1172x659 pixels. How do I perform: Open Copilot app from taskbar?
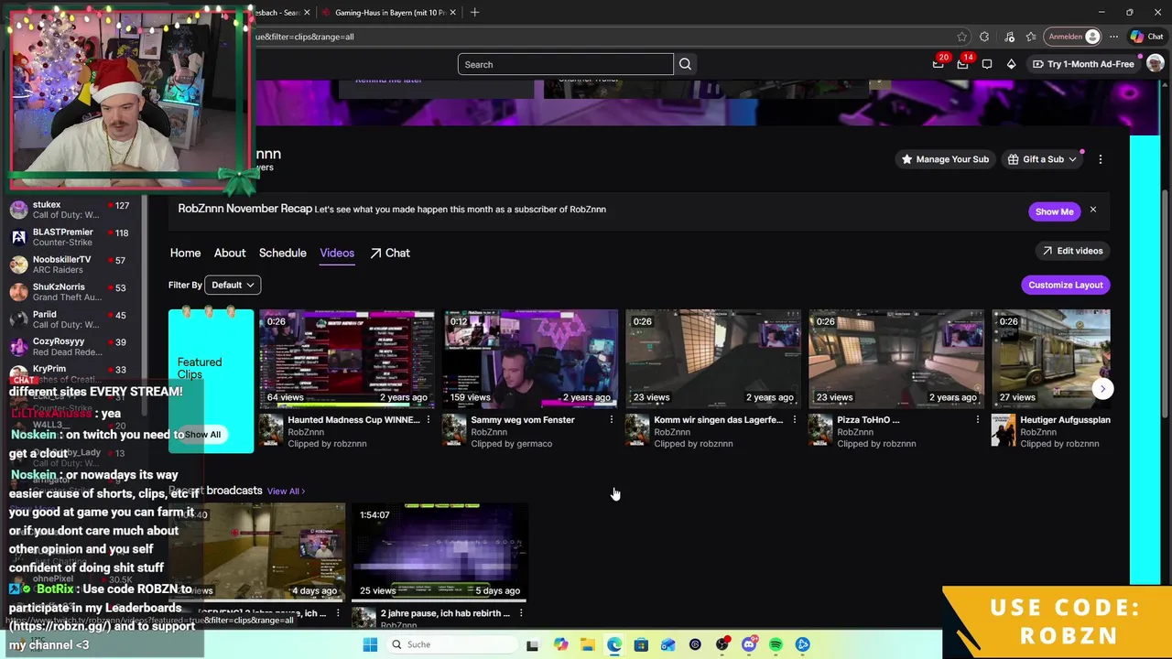click(x=560, y=644)
